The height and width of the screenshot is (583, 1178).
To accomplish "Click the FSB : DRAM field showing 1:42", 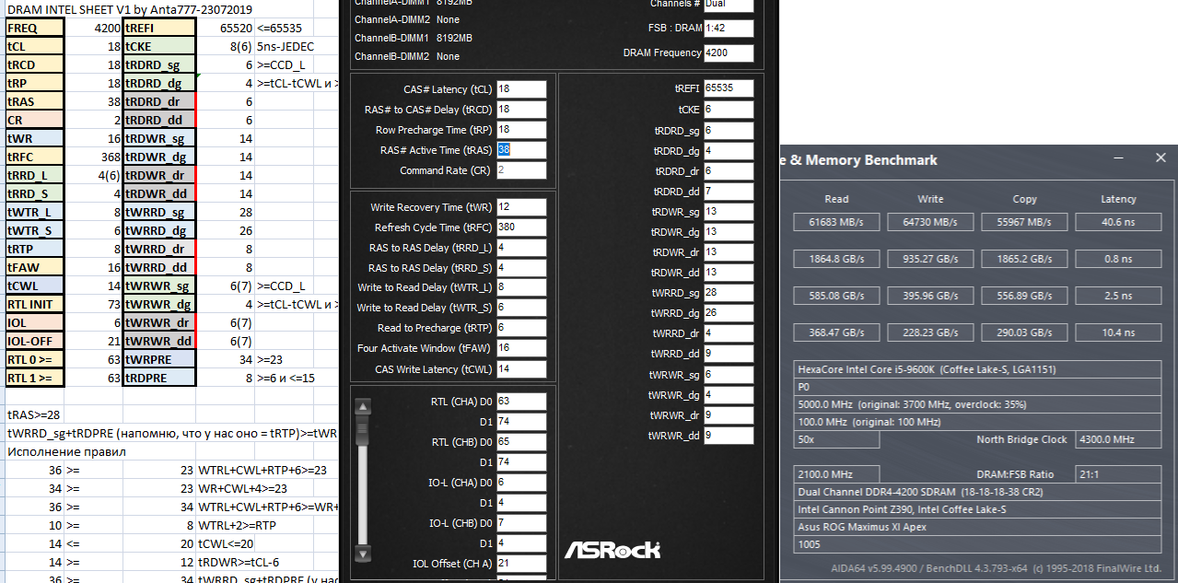I will coord(729,29).
